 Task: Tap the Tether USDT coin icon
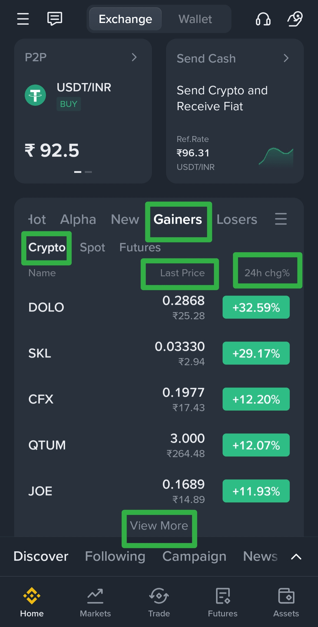[35, 95]
